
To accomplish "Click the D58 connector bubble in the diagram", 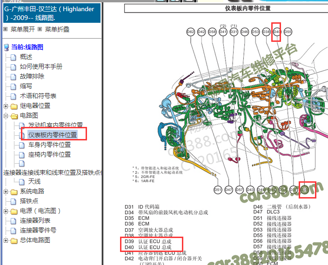I will (212, 32).
